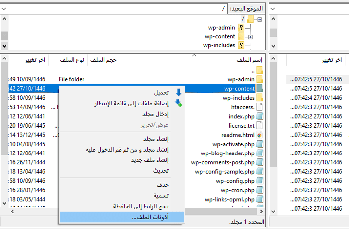Expand the wp-content tree node
Screen dimensions: 349x229
coord(250,37)
